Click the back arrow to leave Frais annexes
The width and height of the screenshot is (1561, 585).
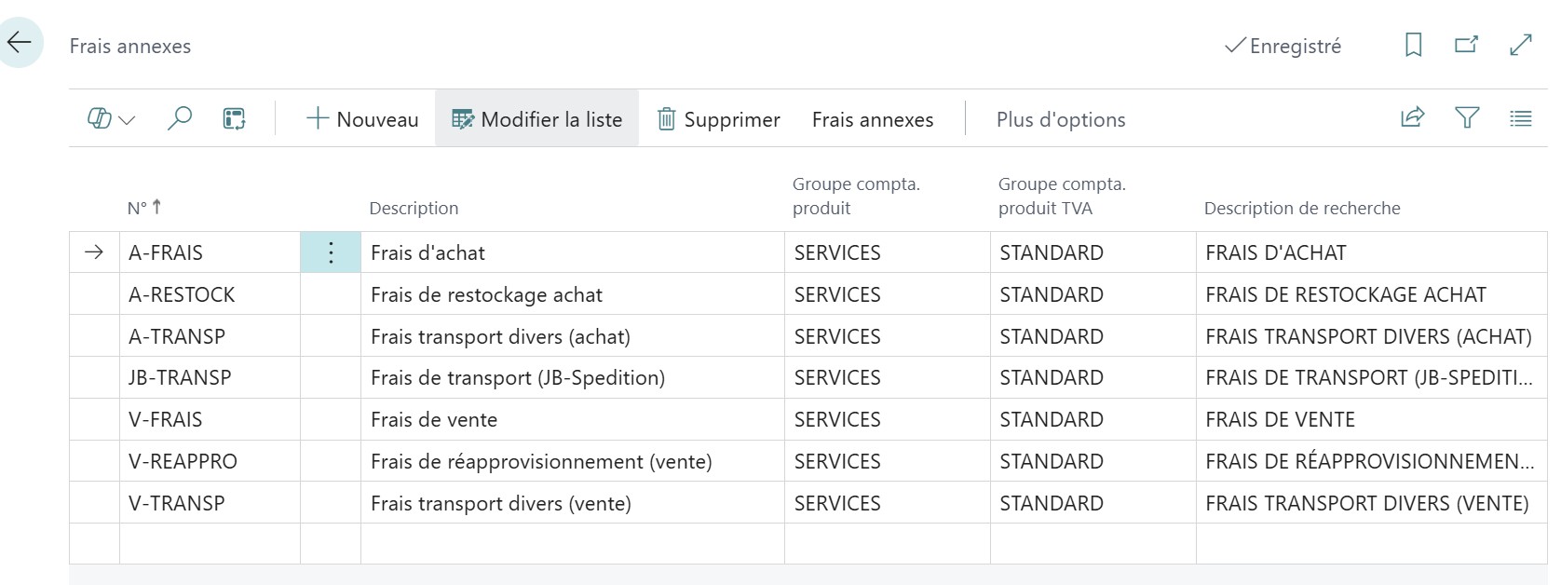[19, 42]
